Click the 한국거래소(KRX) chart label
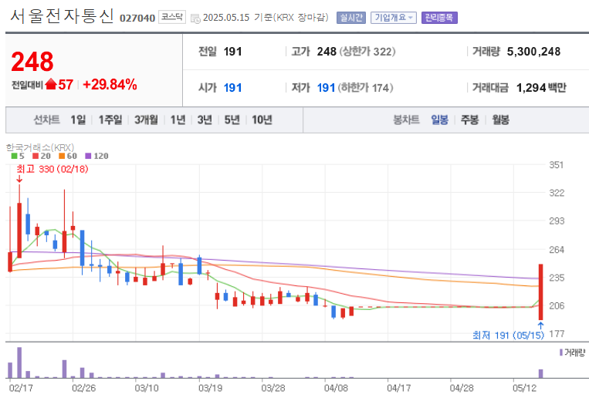Screen dimensions: 589x418 (40, 147)
